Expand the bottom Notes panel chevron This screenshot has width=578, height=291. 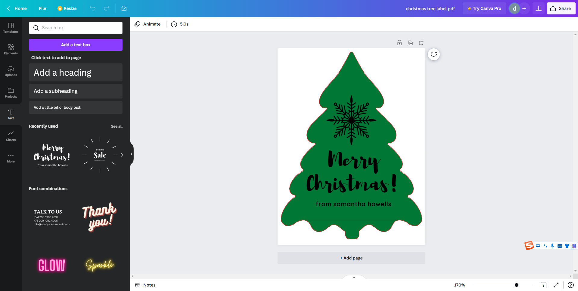[x=354, y=277]
